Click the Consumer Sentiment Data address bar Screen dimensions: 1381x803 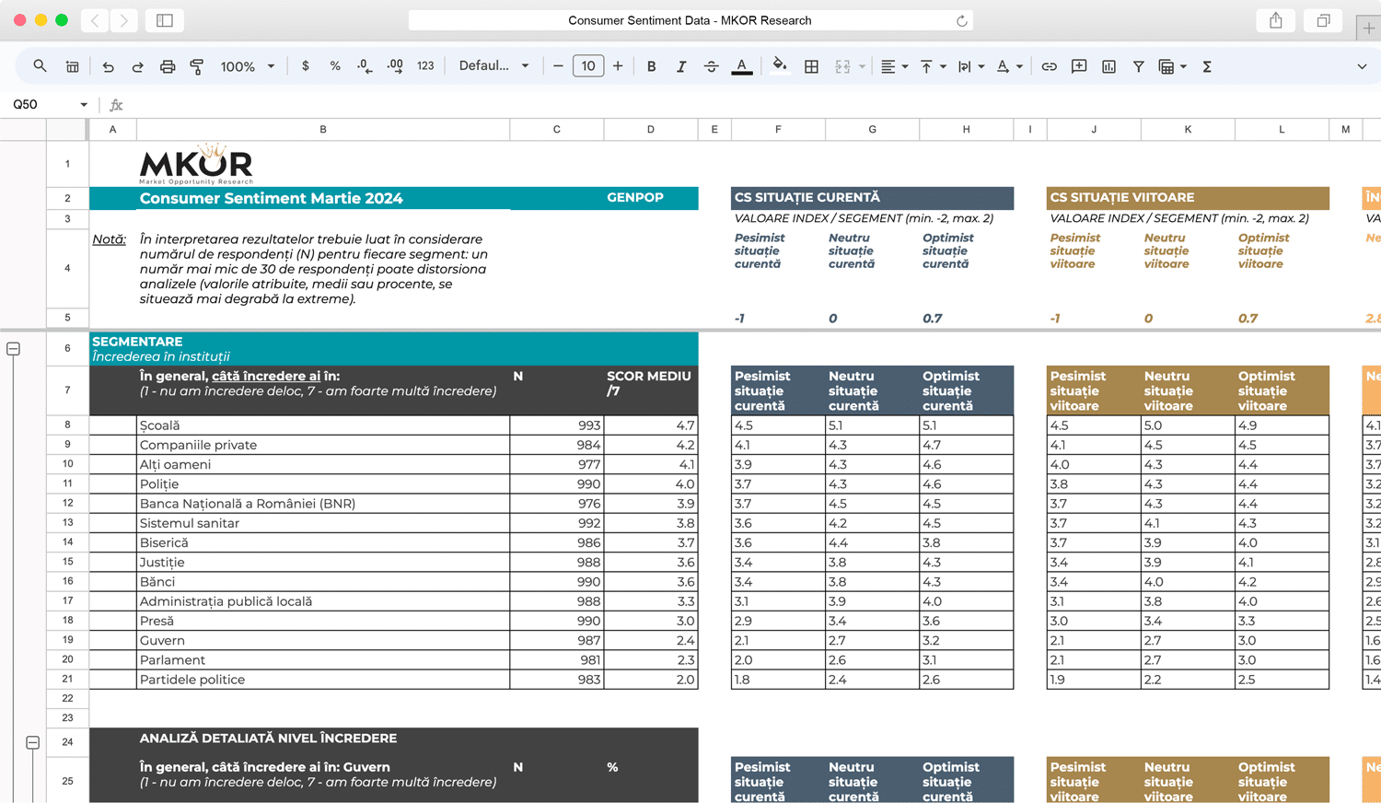pyautogui.click(x=690, y=20)
